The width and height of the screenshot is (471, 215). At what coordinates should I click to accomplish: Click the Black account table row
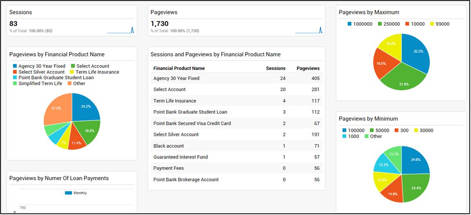pyautogui.click(x=236, y=146)
